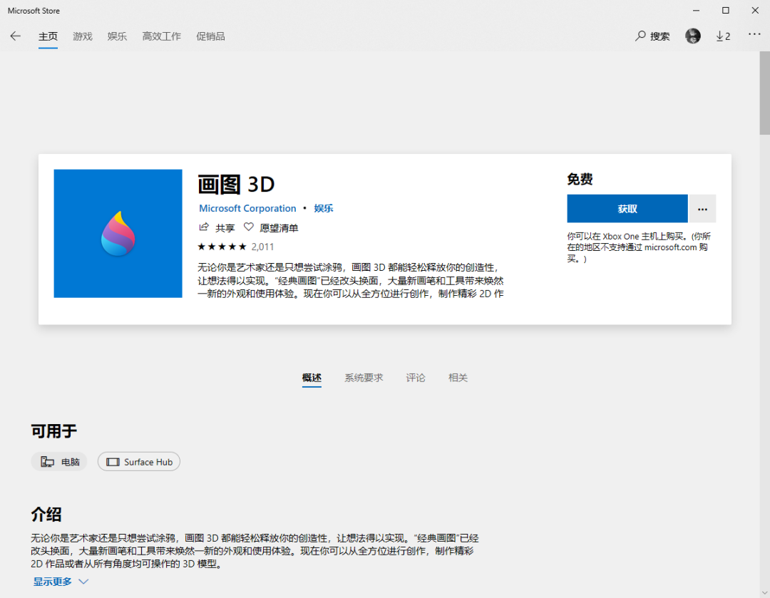Open the more options beside 获取

coord(702,209)
